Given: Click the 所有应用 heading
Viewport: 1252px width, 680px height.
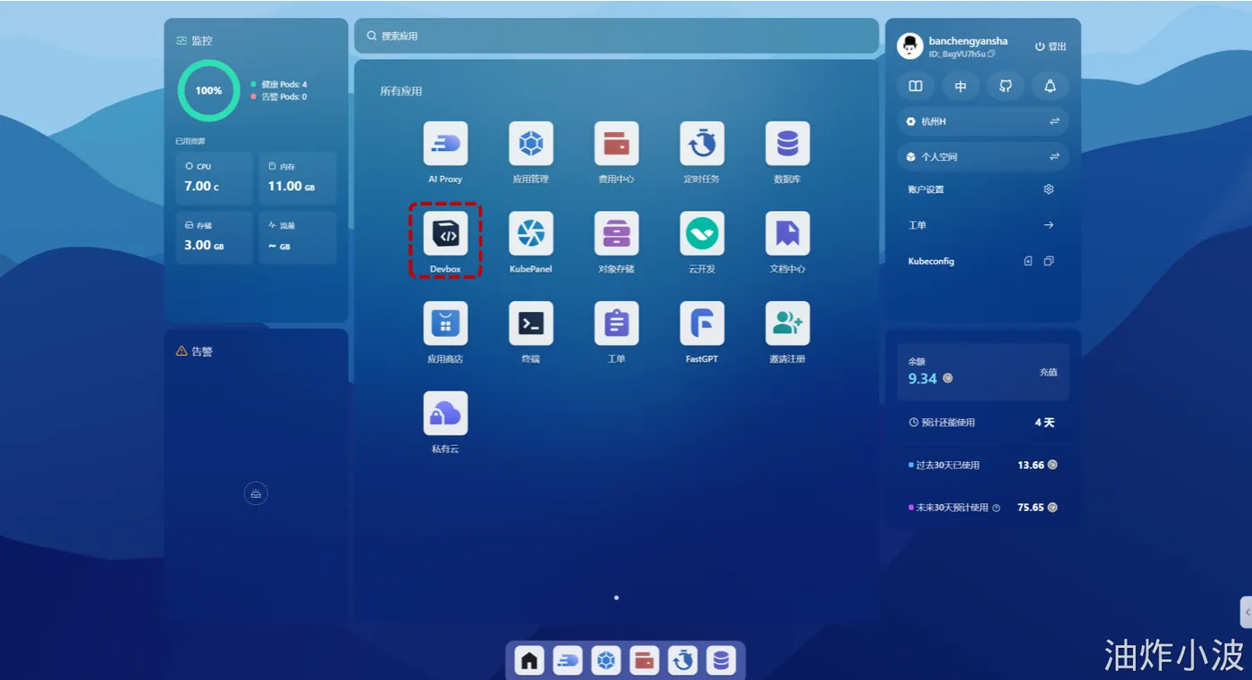Looking at the screenshot, I should (x=401, y=91).
